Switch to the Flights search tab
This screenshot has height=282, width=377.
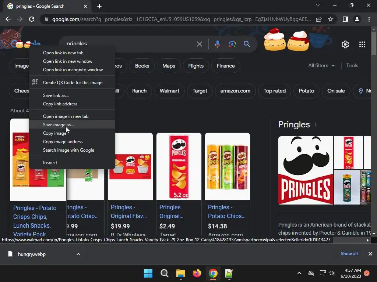tap(196, 66)
